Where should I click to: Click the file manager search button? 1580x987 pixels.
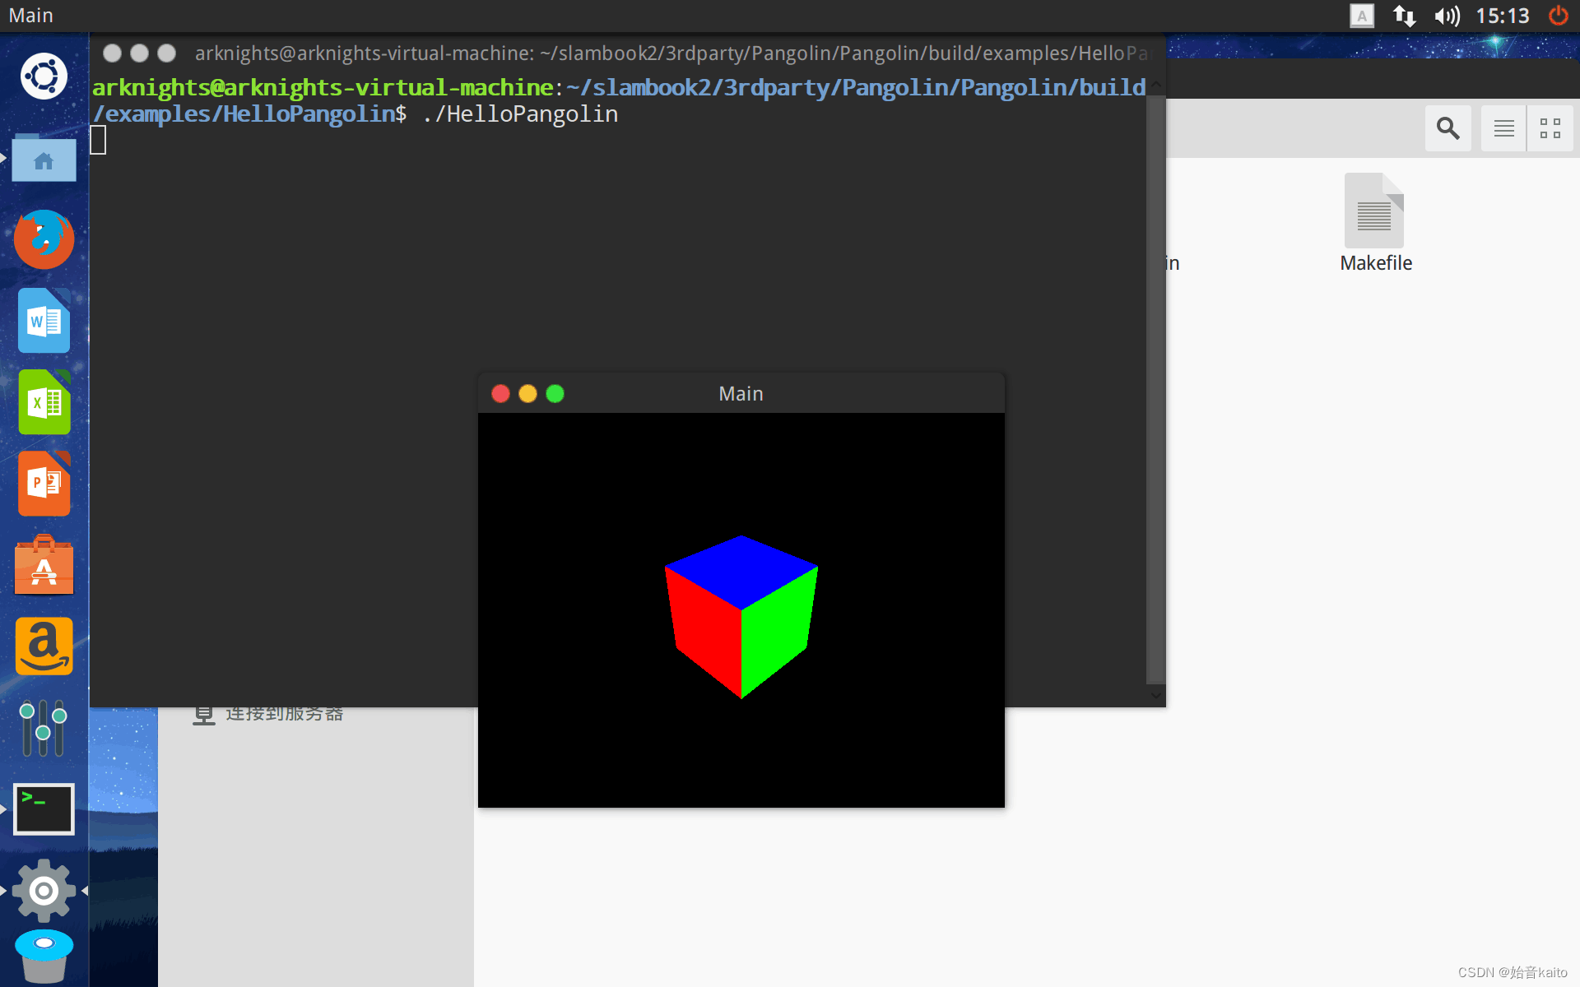point(1448,128)
